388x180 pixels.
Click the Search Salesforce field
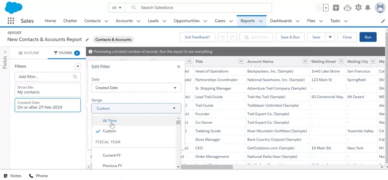click(198, 8)
